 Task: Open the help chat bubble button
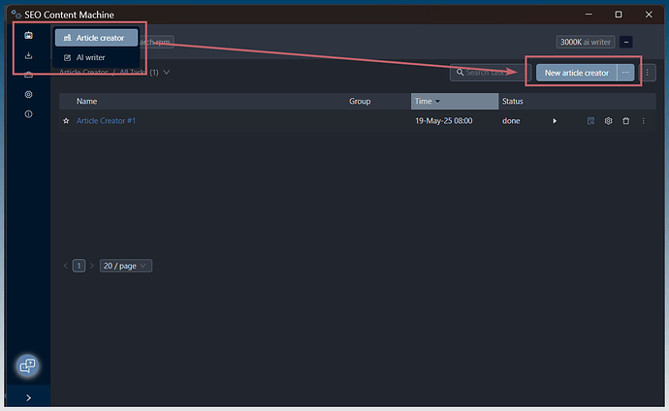[28, 365]
